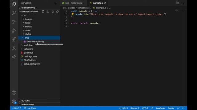Select the example.js editor tab
This screenshot has width=197, height=110.
(x=98, y=3)
